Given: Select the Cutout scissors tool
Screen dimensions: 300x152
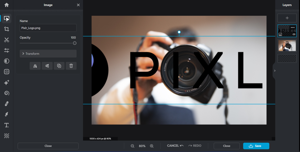Looking at the screenshot, I should coord(6,40).
